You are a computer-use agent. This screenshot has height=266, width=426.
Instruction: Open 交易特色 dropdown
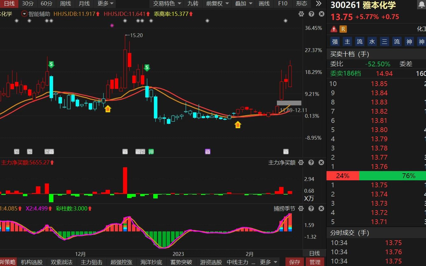[167, 3]
